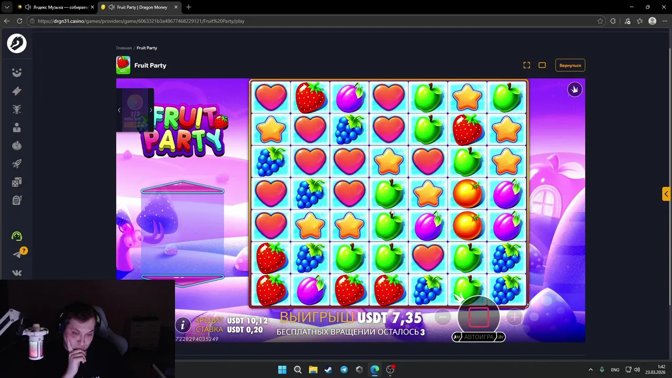Click the crown icon in game corner
672x378 pixels.
[575, 89]
